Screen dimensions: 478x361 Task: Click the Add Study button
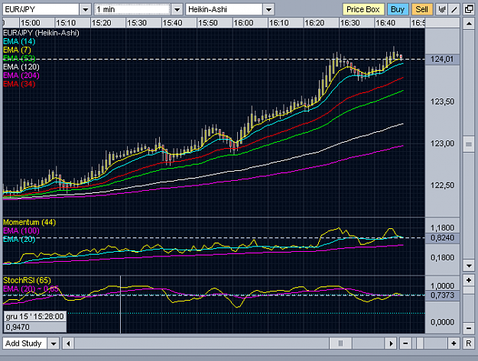24,343
